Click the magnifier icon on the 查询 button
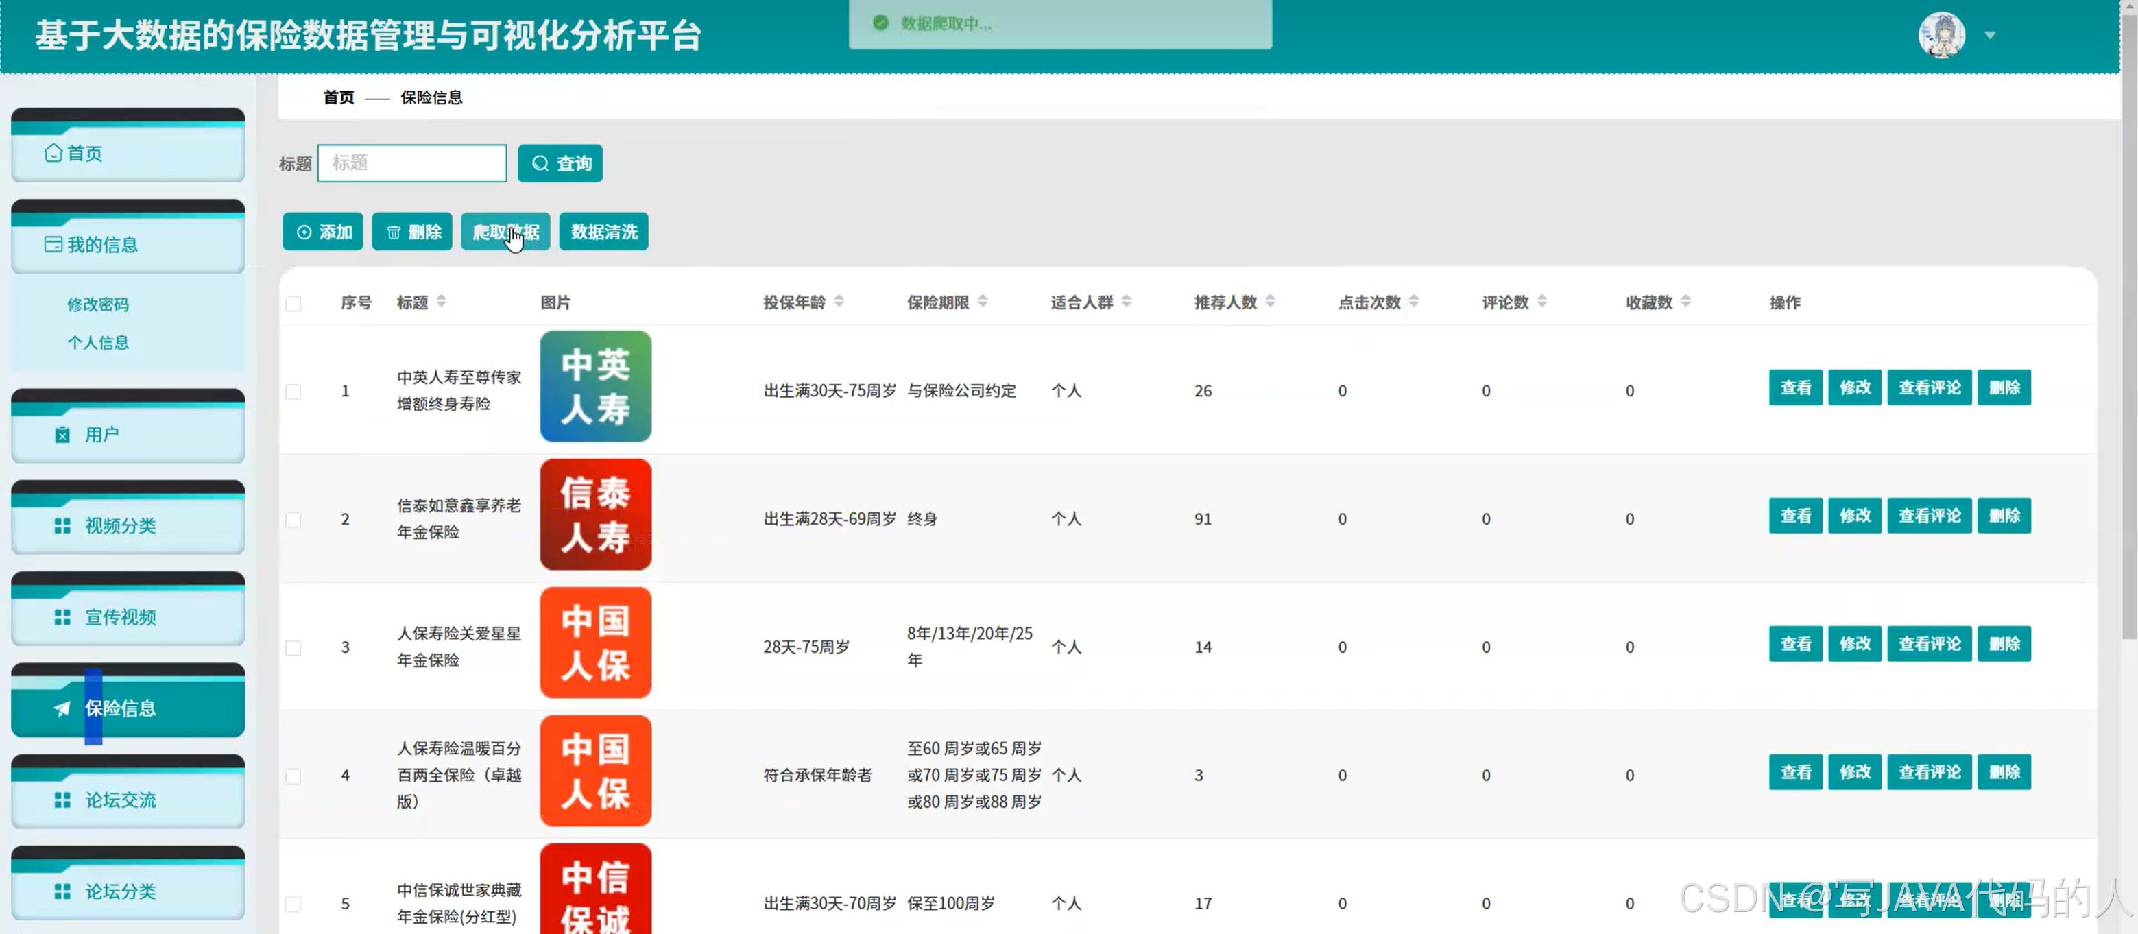2138x934 pixels. pos(540,164)
